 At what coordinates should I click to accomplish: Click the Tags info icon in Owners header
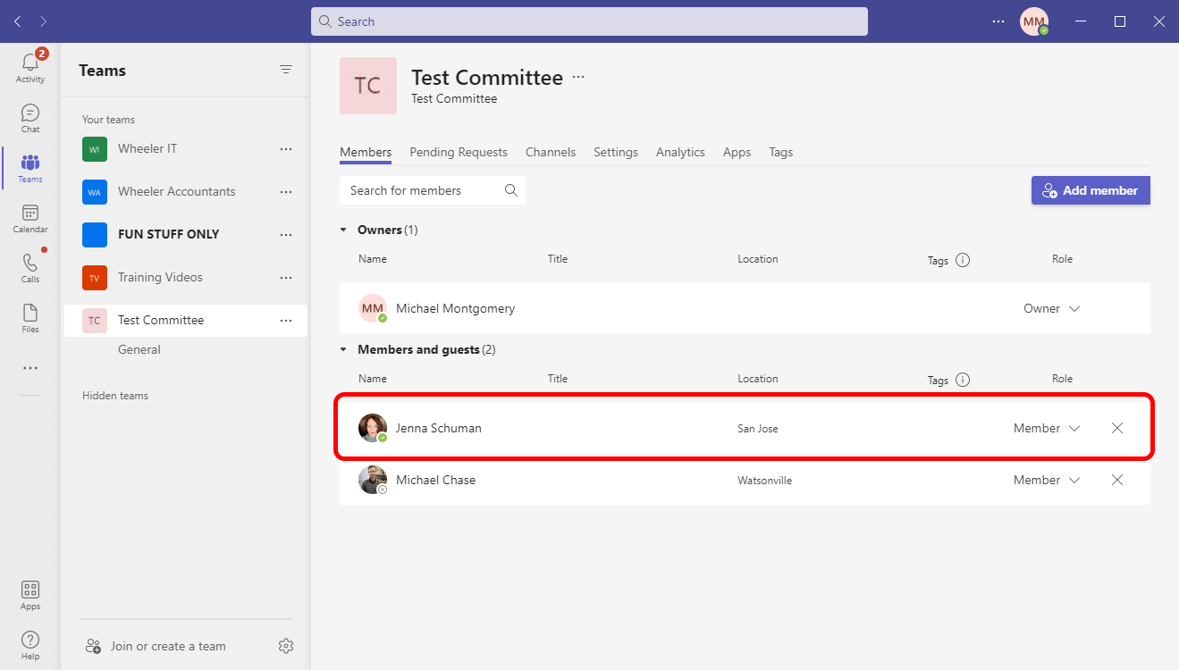pos(963,261)
